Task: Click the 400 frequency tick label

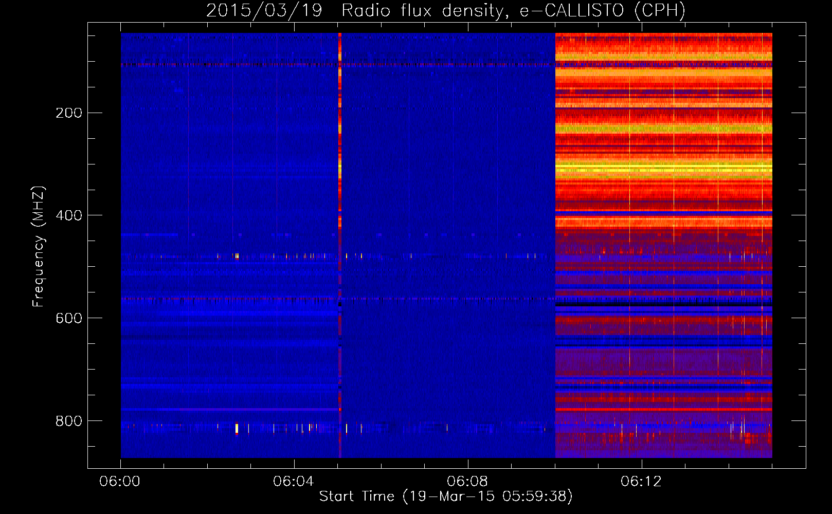Action: (69, 215)
